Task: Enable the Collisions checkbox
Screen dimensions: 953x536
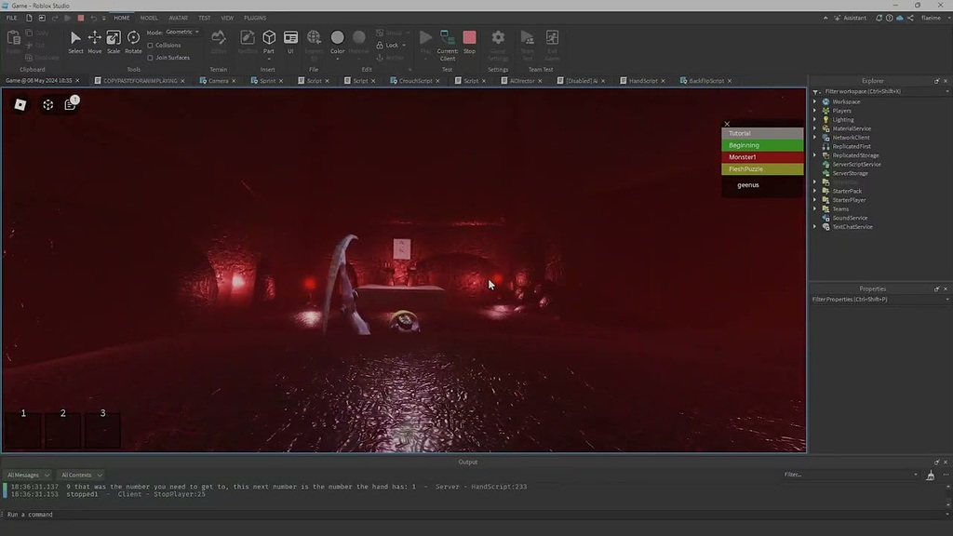Action: [x=149, y=46]
